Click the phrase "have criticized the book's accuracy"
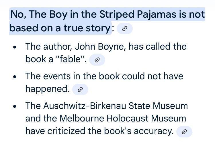The width and height of the screenshot is (215, 144). tap(99, 131)
